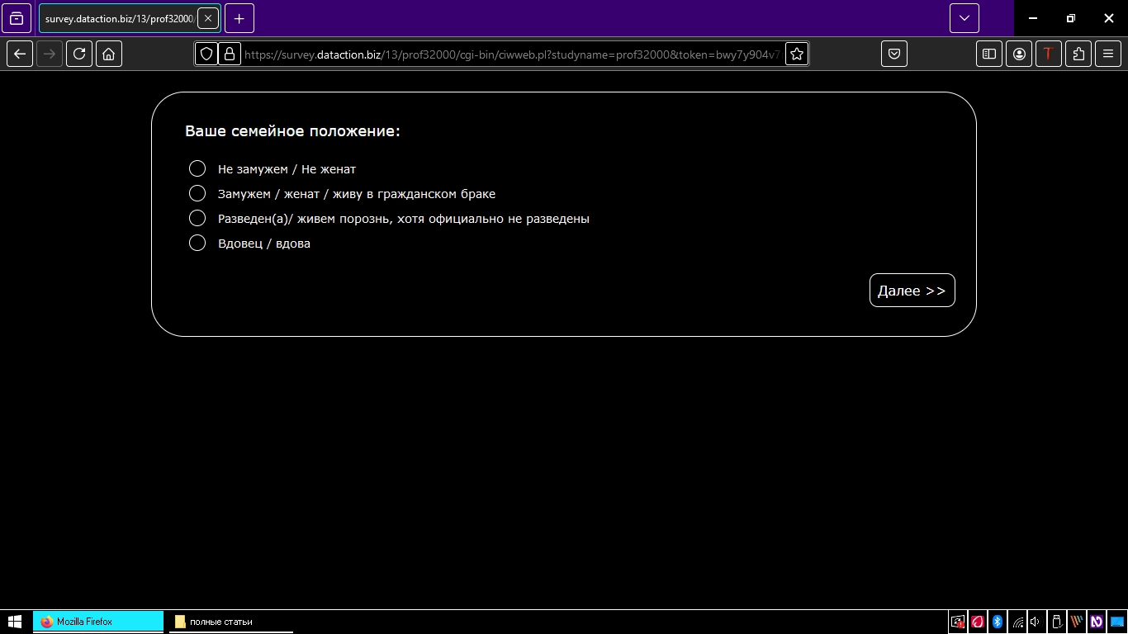Viewport: 1128px width, 634px height.
Task: Go back one page
Action: pyautogui.click(x=20, y=54)
